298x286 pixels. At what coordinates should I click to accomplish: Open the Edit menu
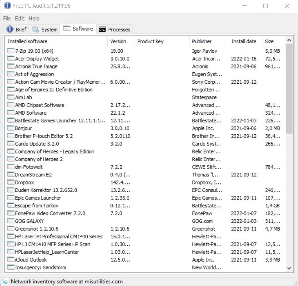click(20, 19)
